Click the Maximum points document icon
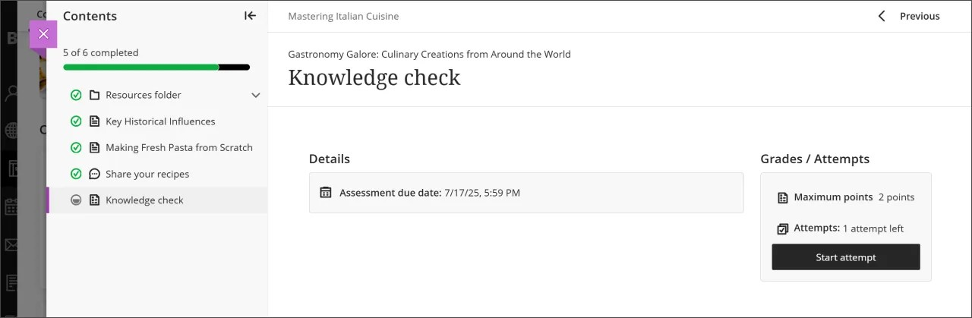Viewport: 972px width, 318px height. 783,198
